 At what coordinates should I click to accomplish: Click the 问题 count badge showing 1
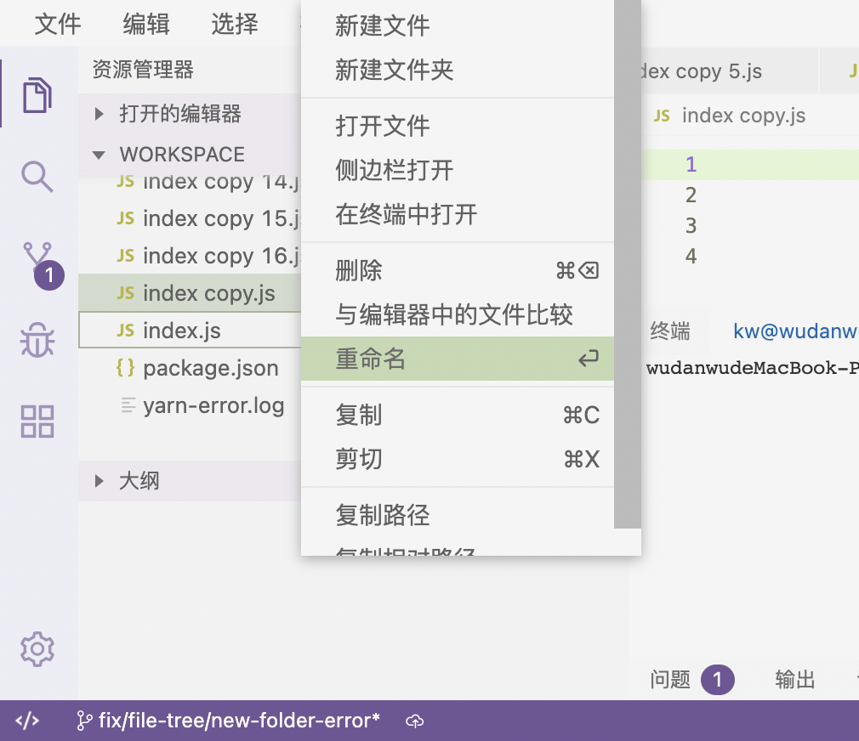(717, 680)
